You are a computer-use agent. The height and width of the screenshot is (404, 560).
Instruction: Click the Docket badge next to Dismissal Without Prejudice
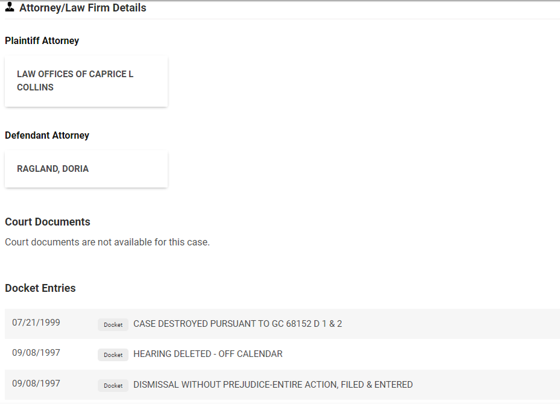click(x=113, y=385)
